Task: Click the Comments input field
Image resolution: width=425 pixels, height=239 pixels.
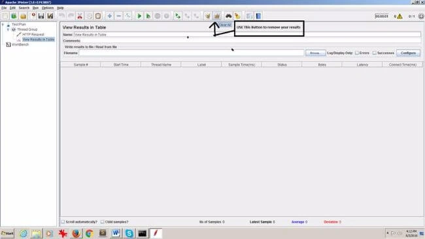Action: click(x=250, y=40)
